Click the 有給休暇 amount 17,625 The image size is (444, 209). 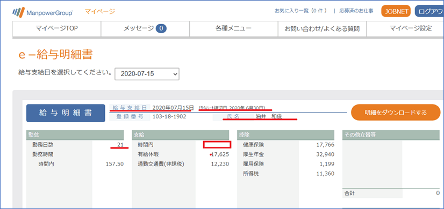click(220, 154)
